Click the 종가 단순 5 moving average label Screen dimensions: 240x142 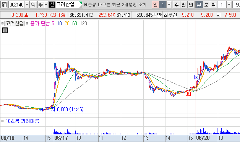pos(42,23)
